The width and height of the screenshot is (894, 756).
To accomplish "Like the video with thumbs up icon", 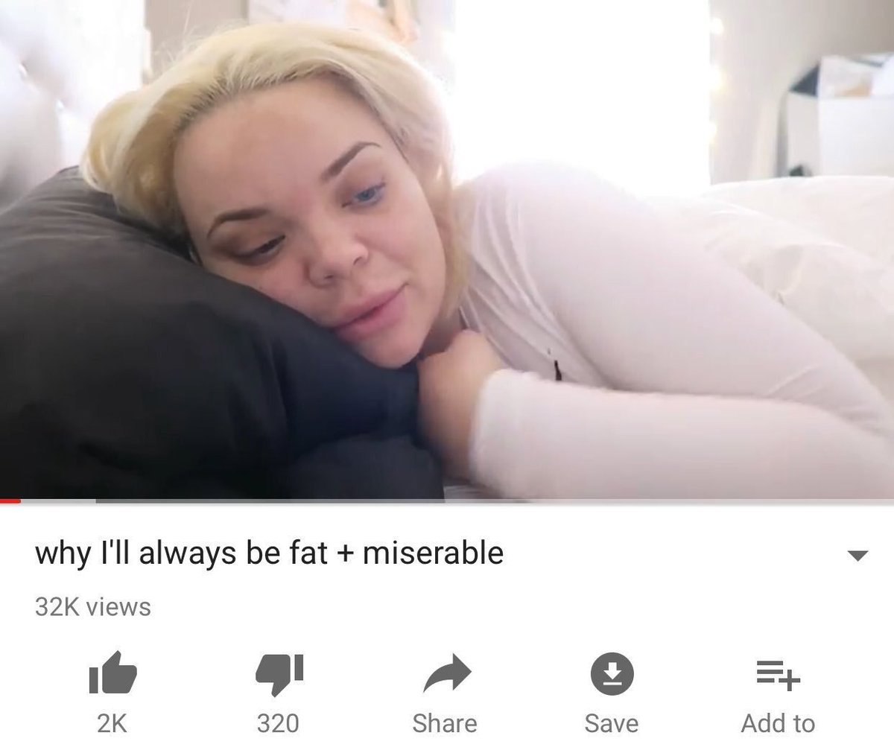I will pos(112,674).
